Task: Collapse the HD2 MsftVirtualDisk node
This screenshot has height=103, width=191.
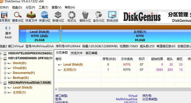Action: [1, 83]
